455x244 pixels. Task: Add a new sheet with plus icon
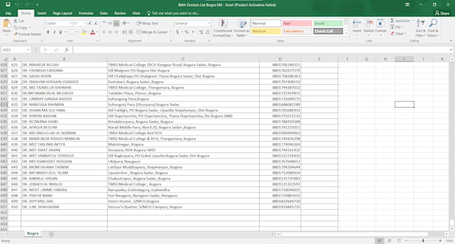[52, 234]
